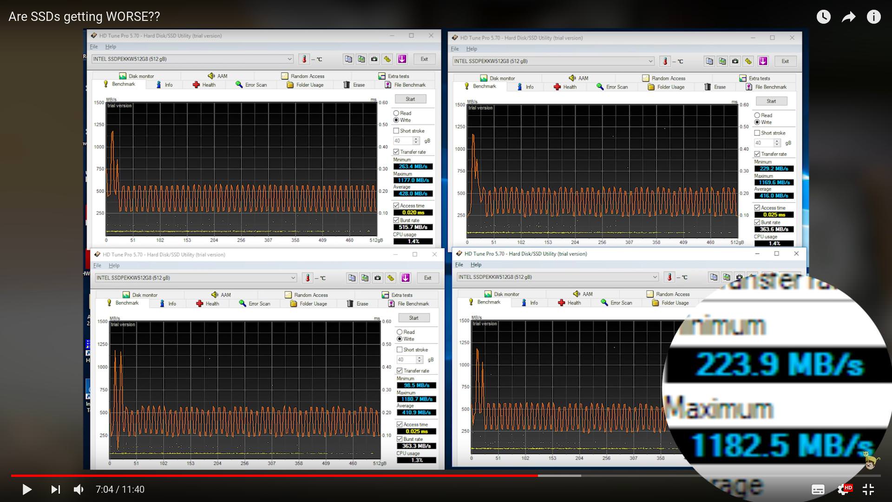892x502 pixels.
Task: Click Exit button in bottom-left window
Action: click(428, 278)
